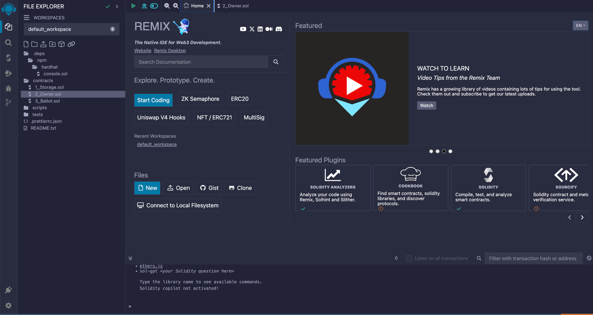Open the Plugin manager plug icon
Image resolution: width=593 pixels, height=315 pixels.
pos(9,290)
